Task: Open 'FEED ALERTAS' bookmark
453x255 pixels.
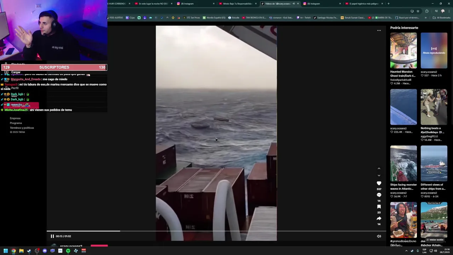Action: coord(115,18)
